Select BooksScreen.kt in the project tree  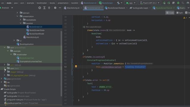pos(31,27)
